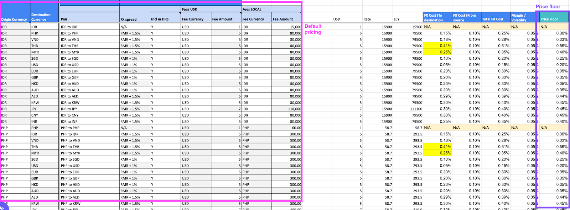Click the IDR to USD pair cell
The image size is (570, 210).
click(x=89, y=65)
